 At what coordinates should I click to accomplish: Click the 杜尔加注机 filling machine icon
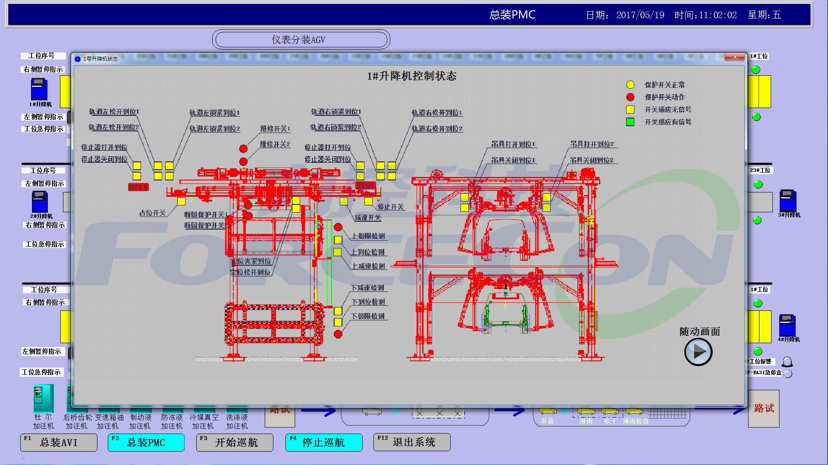44,398
